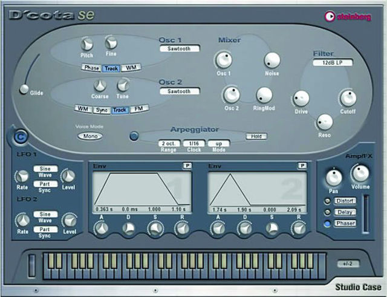Enable the Distort effect LED
This screenshot has width=387, height=297.
[327, 201]
